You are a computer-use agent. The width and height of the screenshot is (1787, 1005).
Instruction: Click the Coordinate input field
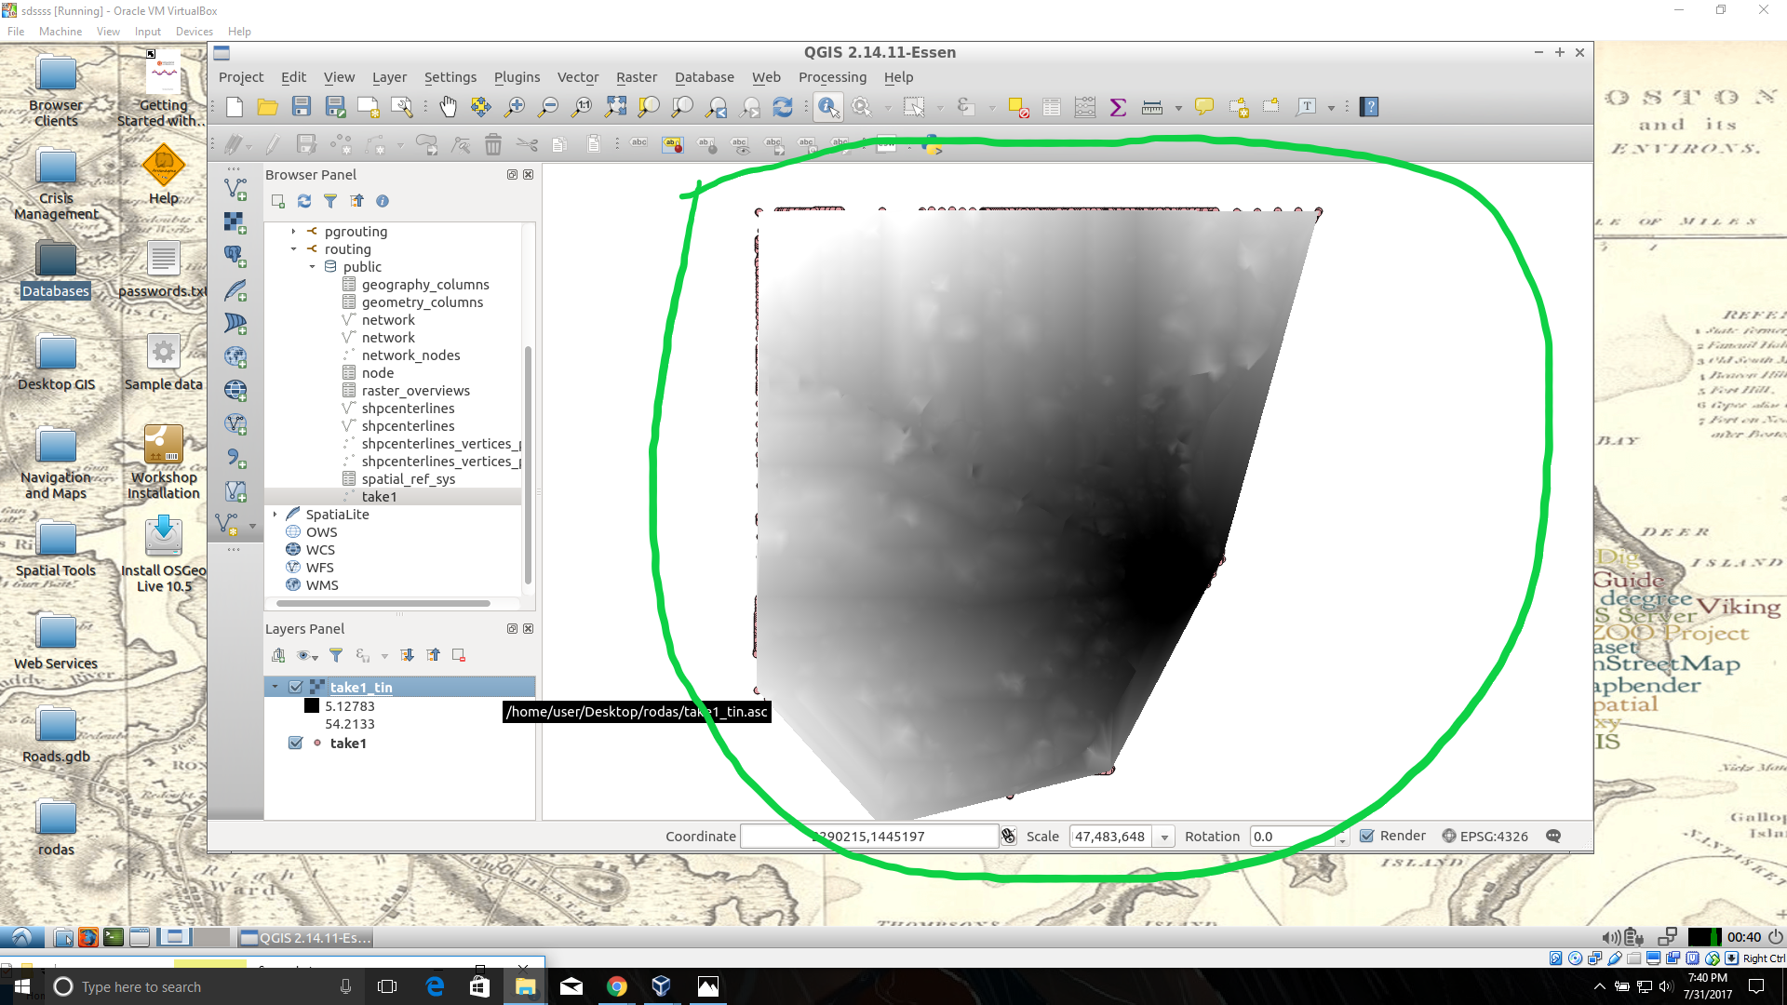pyautogui.click(x=868, y=836)
